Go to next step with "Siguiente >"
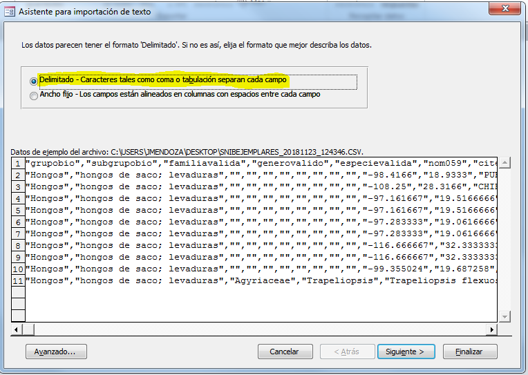The height and width of the screenshot is (375, 528). (x=405, y=352)
